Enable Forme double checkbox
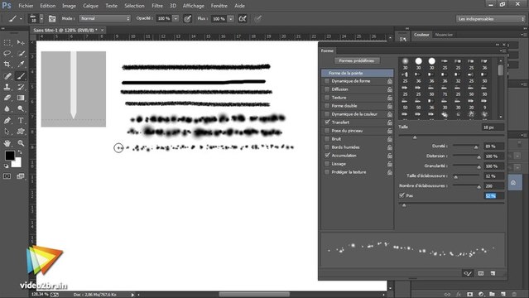Viewport: 529px width, 298px height. [x=326, y=106]
